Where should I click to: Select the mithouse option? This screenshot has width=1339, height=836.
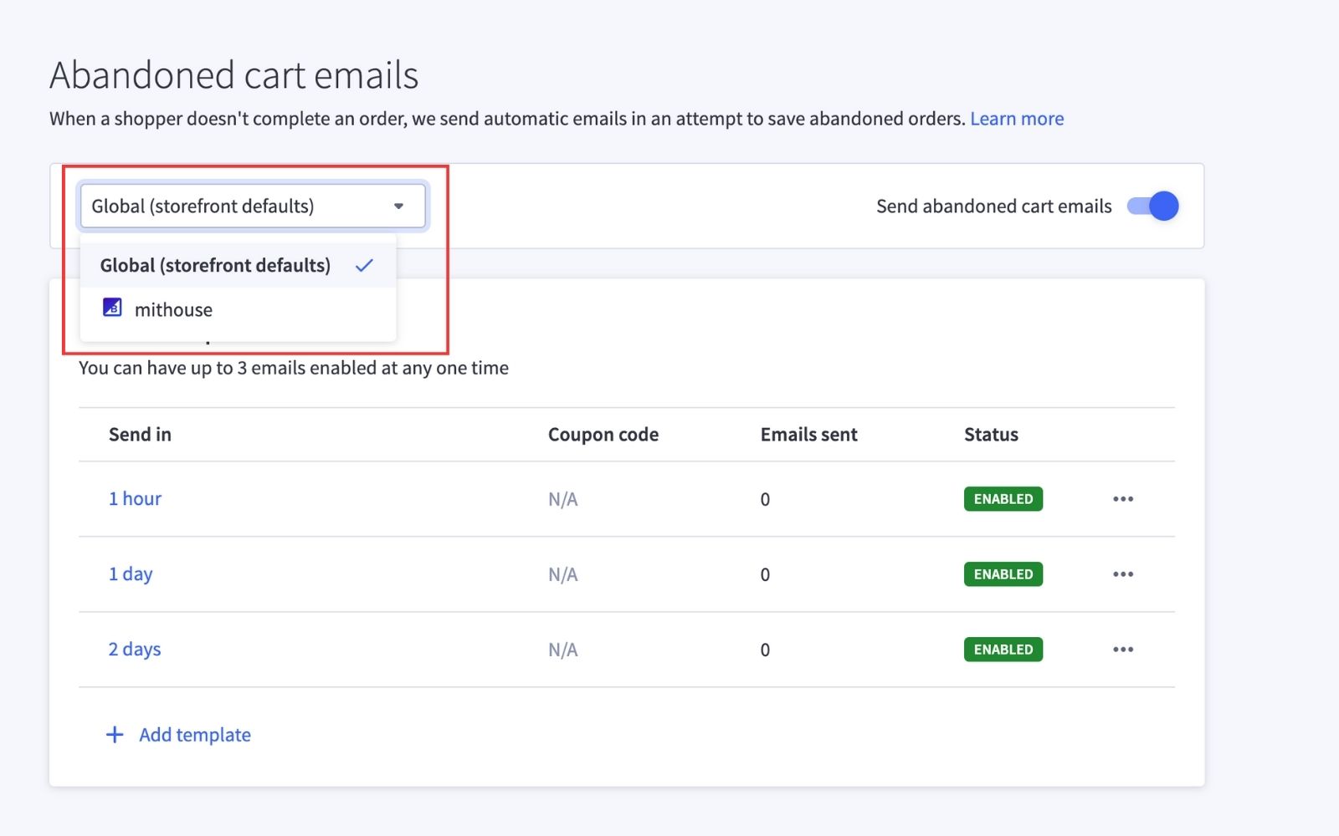[x=238, y=309]
